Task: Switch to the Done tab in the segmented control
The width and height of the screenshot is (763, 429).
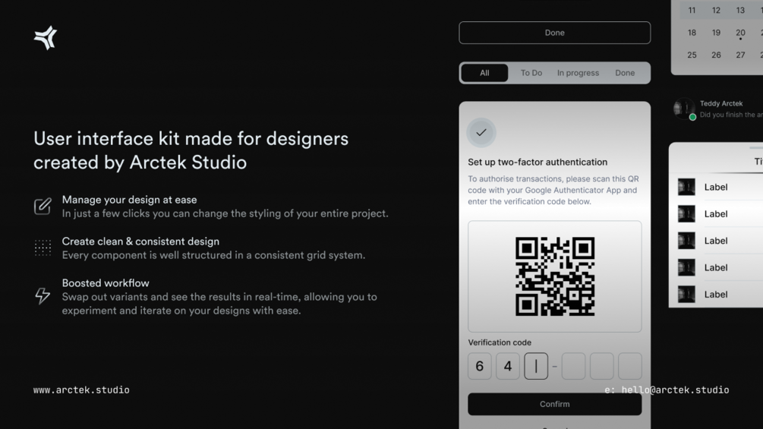Action: (x=625, y=73)
